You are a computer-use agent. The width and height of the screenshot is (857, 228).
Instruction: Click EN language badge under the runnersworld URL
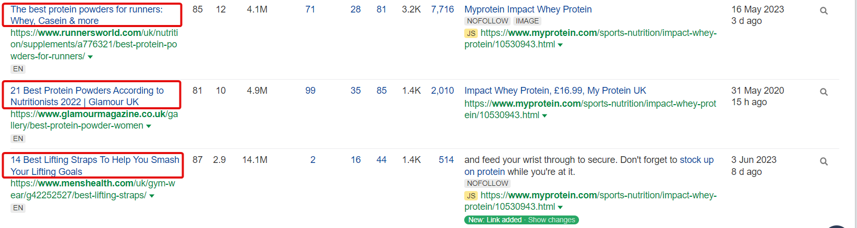click(18, 69)
